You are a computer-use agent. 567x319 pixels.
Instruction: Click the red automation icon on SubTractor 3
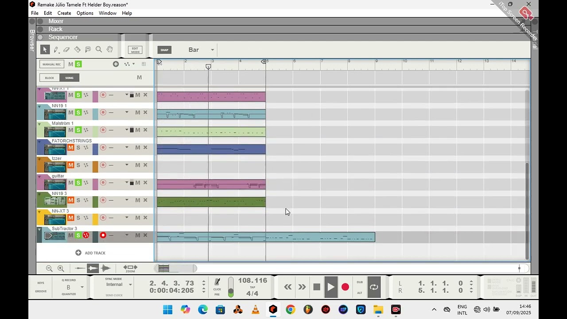(86, 235)
